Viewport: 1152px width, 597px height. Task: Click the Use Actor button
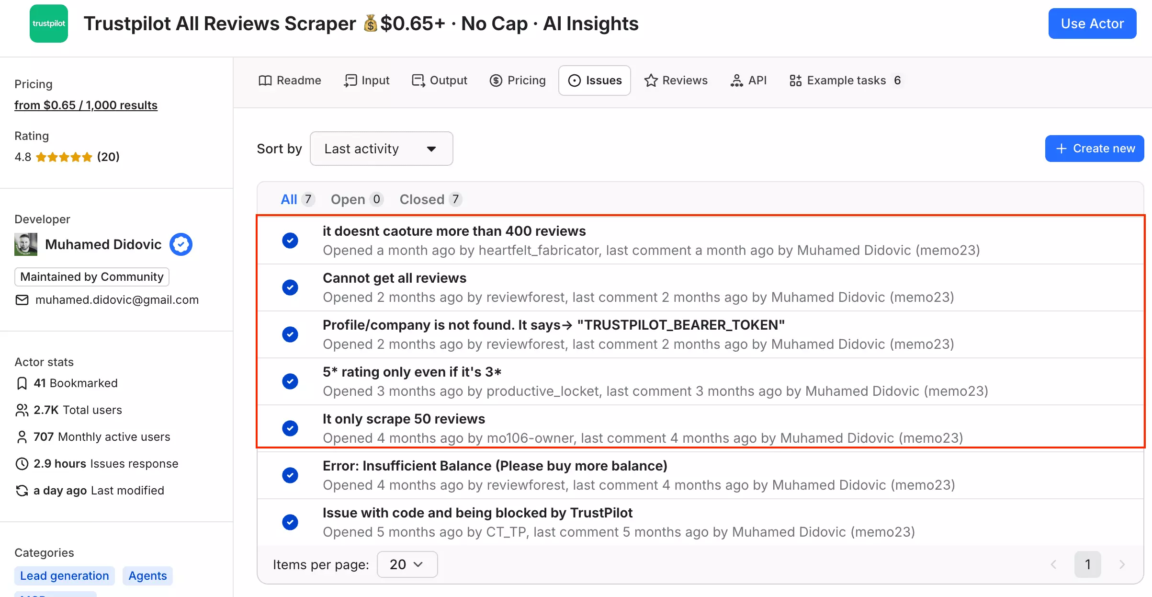pyautogui.click(x=1092, y=23)
